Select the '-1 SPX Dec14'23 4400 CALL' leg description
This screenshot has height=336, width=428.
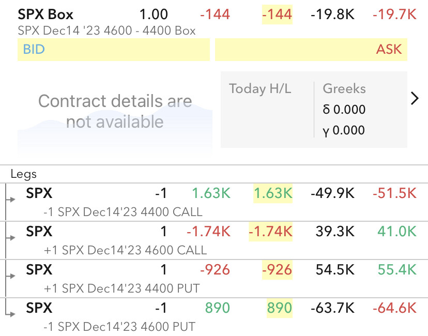tap(124, 212)
